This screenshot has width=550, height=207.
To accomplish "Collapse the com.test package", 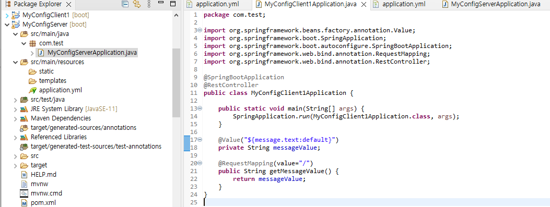I will (x=24, y=43).
